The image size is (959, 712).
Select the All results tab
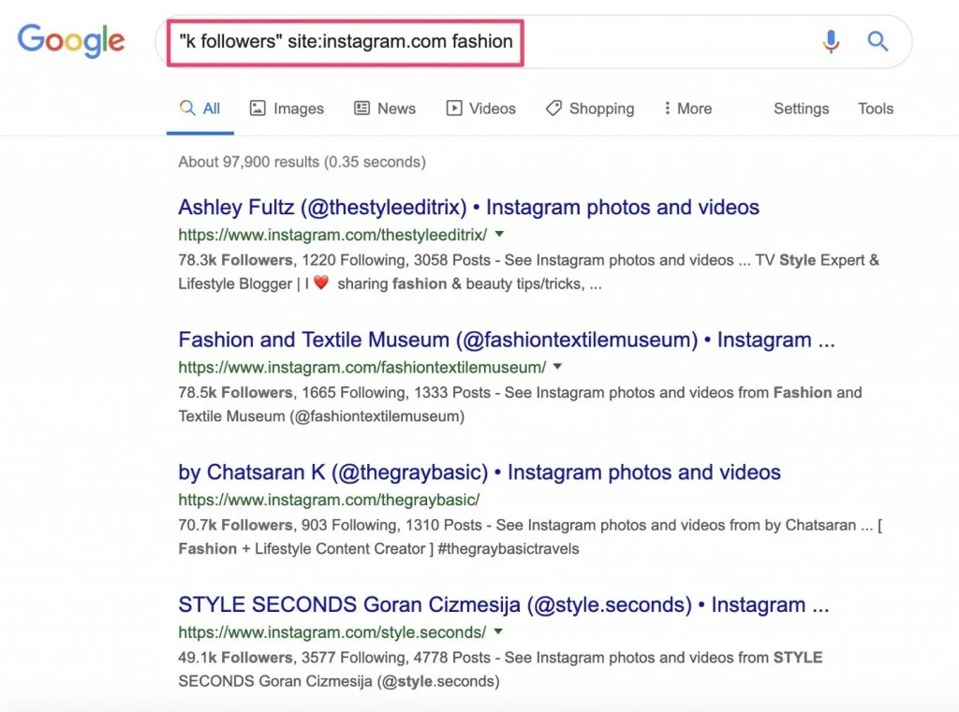pos(200,109)
